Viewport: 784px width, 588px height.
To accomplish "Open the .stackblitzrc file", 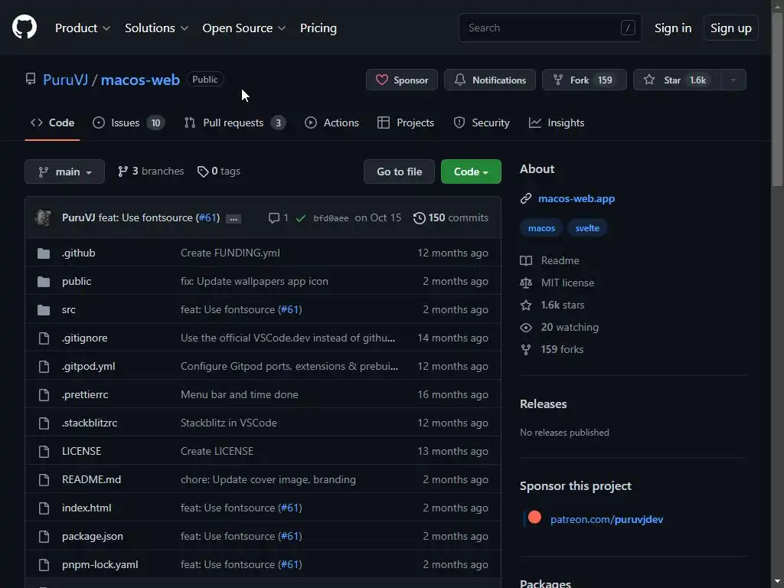I will tap(90, 423).
